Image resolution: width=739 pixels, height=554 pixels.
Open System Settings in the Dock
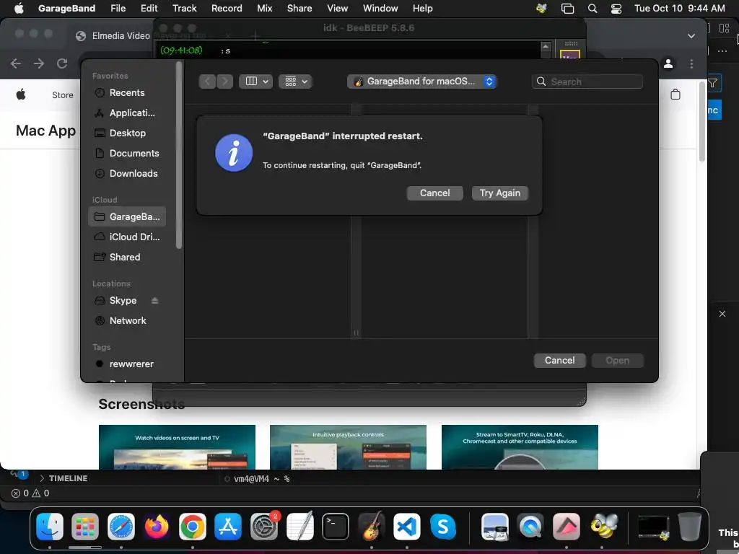(264, 526)
